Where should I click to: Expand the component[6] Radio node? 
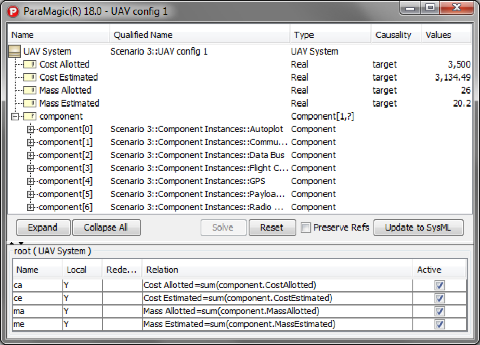tap(30, 207)
